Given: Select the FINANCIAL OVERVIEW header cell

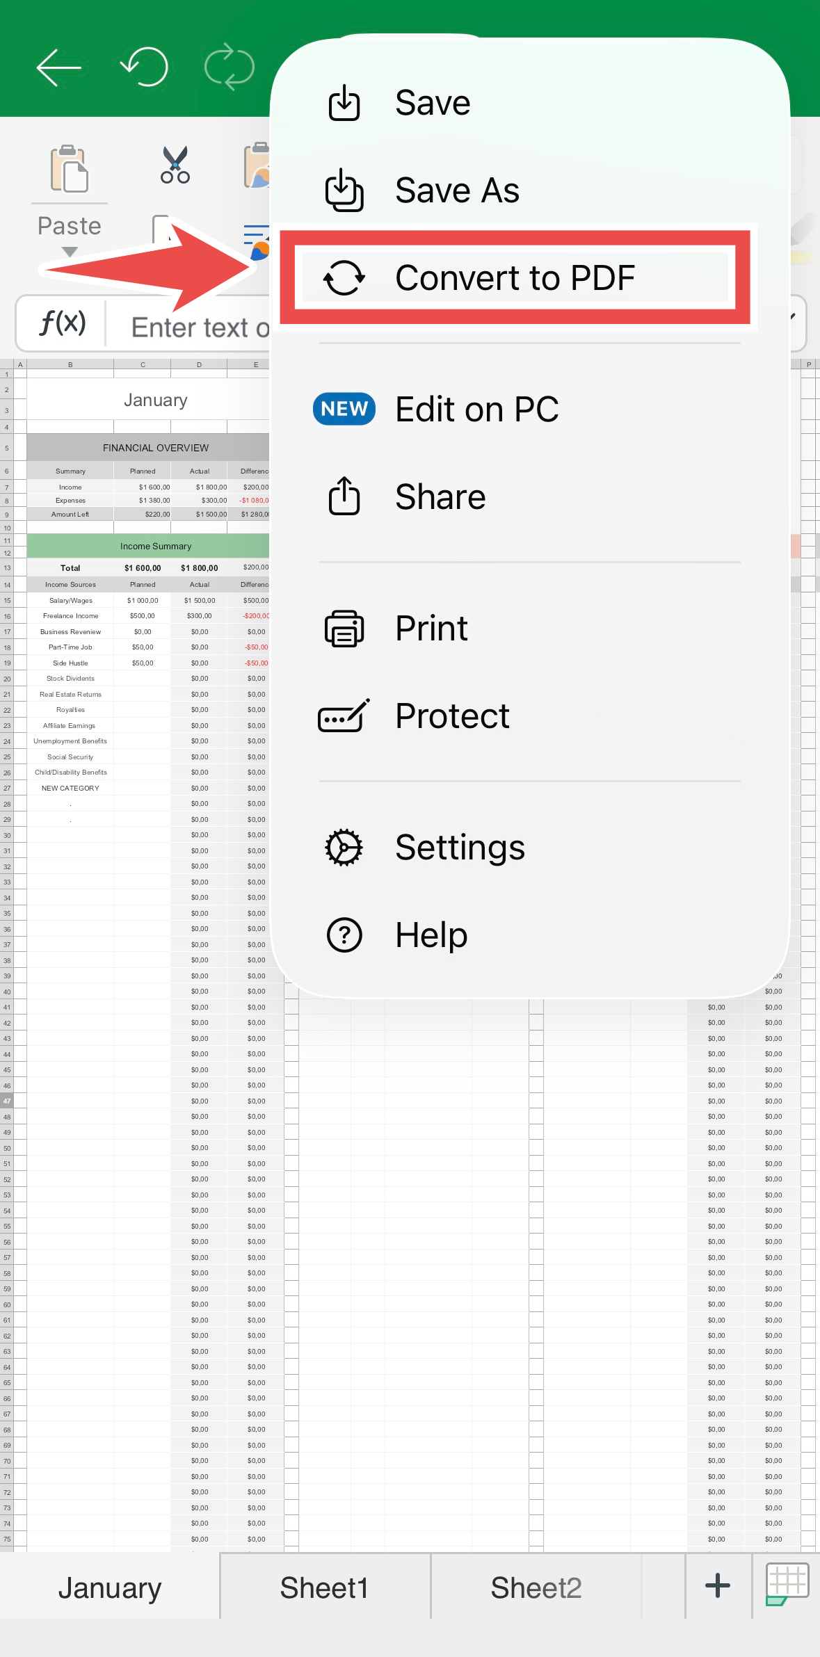Looking at the screenshot, I should [x=148, y=448].
